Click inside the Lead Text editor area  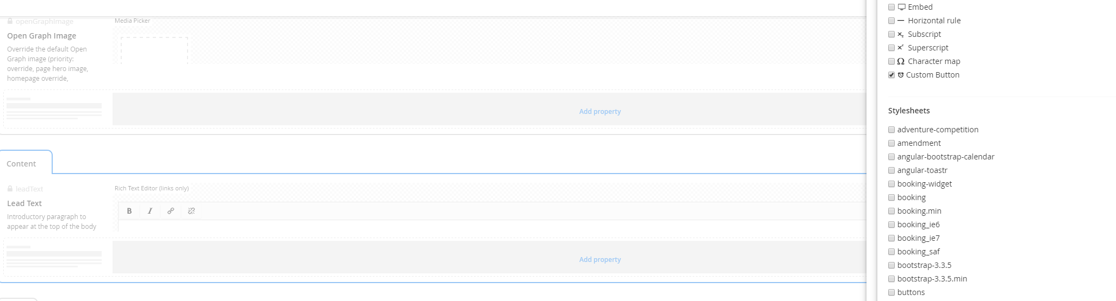pyautogui.click(x=492, y=226)
